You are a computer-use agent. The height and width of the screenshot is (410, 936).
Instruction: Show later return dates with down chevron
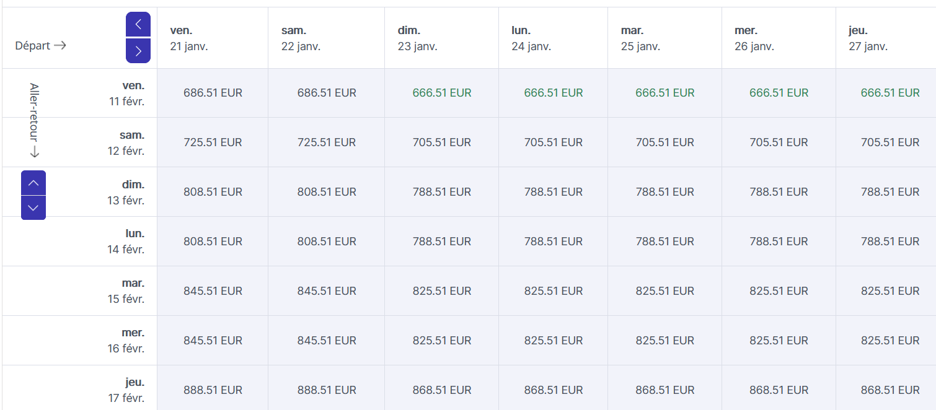(x=33, y=207)
